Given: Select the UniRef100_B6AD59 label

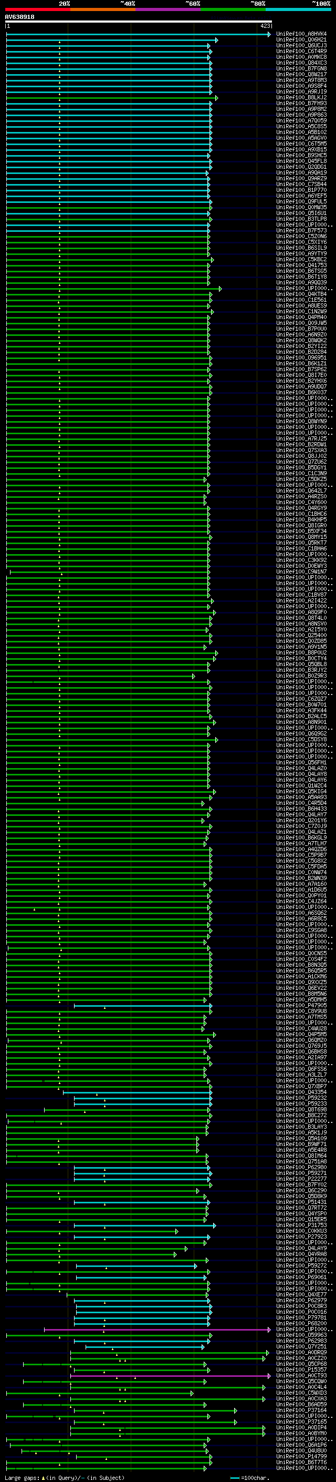Looking at the screenshot, I should [301, 1405].
